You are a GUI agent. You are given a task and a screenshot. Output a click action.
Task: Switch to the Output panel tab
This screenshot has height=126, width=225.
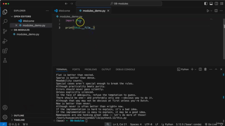(x=106, y=69)
